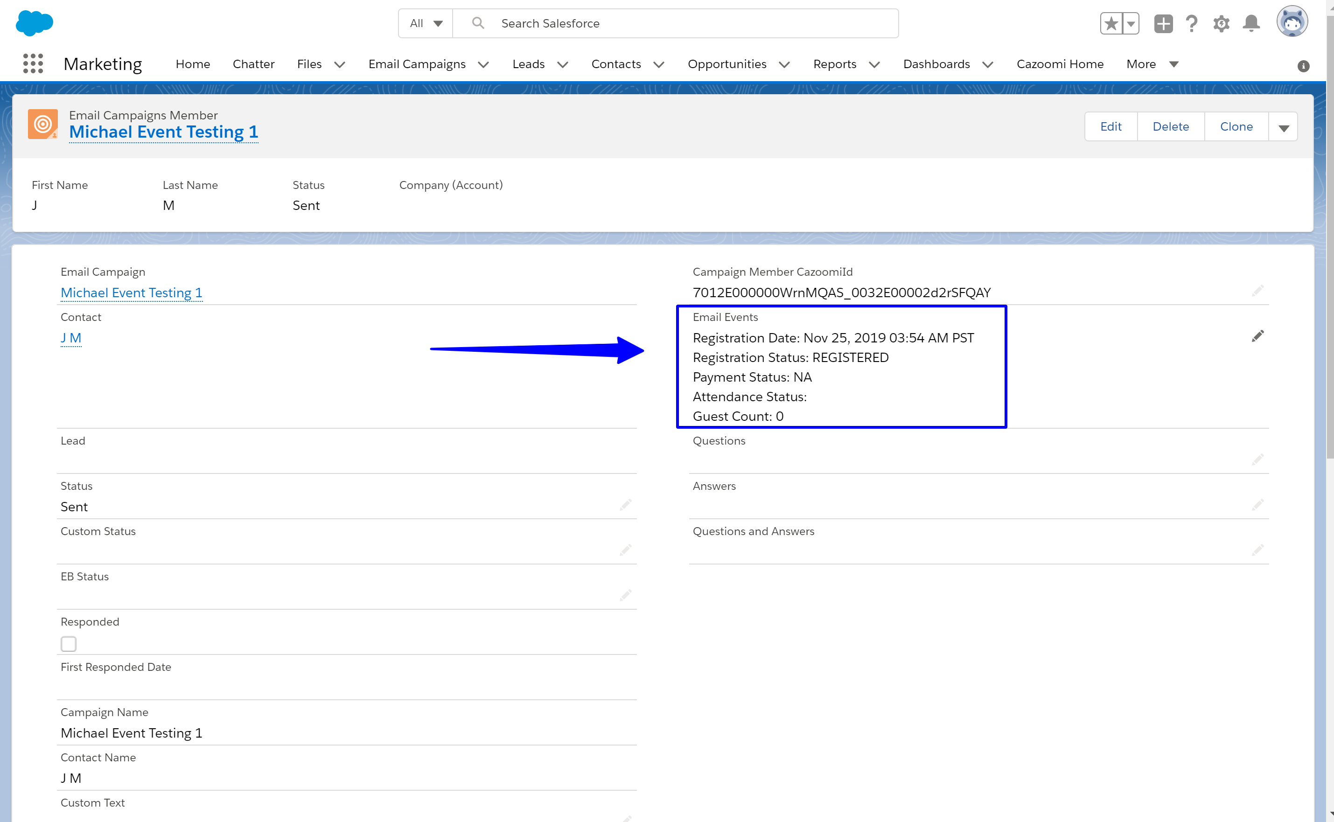The height and width of the screenshot is (822, 1334).
Task: Click the Search Salesforce input field
Action: click(676, 23)
